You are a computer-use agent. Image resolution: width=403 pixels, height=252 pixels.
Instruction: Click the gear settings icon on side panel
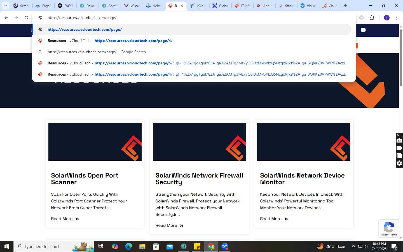[x=399, y=163]
